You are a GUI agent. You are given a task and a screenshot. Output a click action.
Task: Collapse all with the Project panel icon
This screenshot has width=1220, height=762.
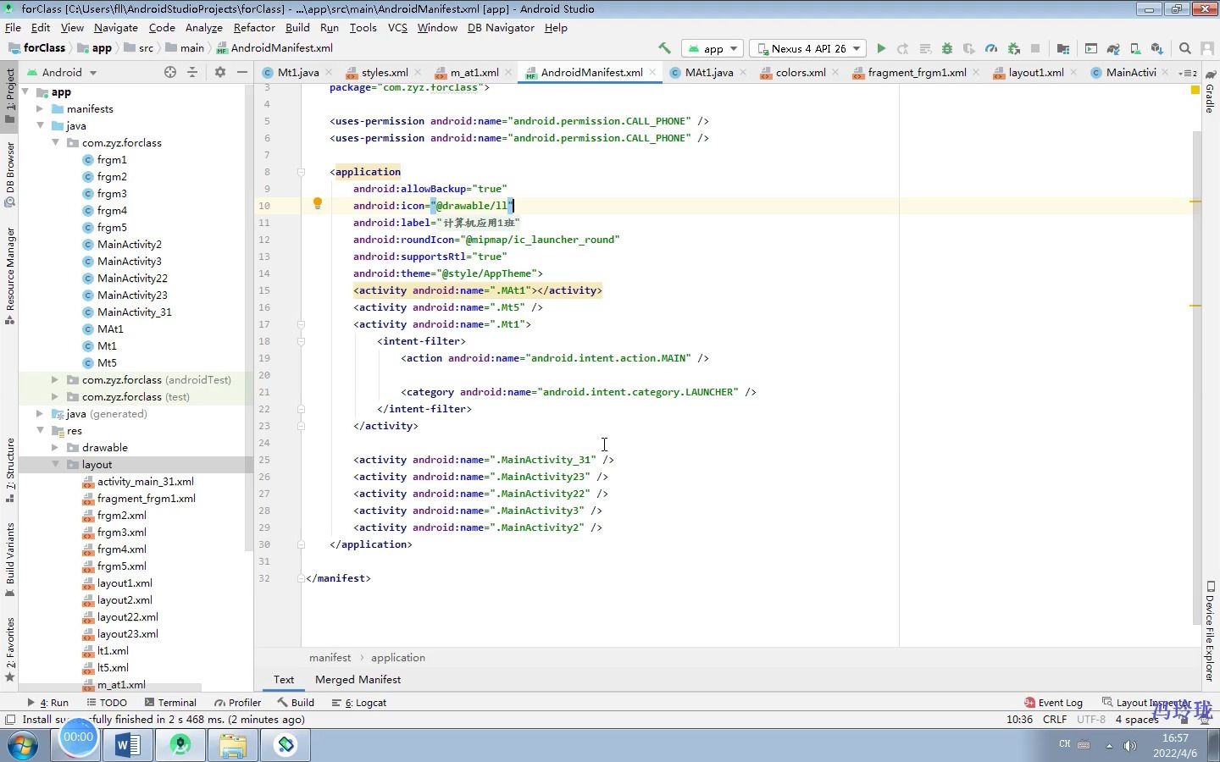click(x=192, y=72)
